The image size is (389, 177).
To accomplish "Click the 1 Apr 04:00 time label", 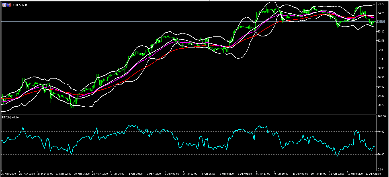I will (117, 173).
